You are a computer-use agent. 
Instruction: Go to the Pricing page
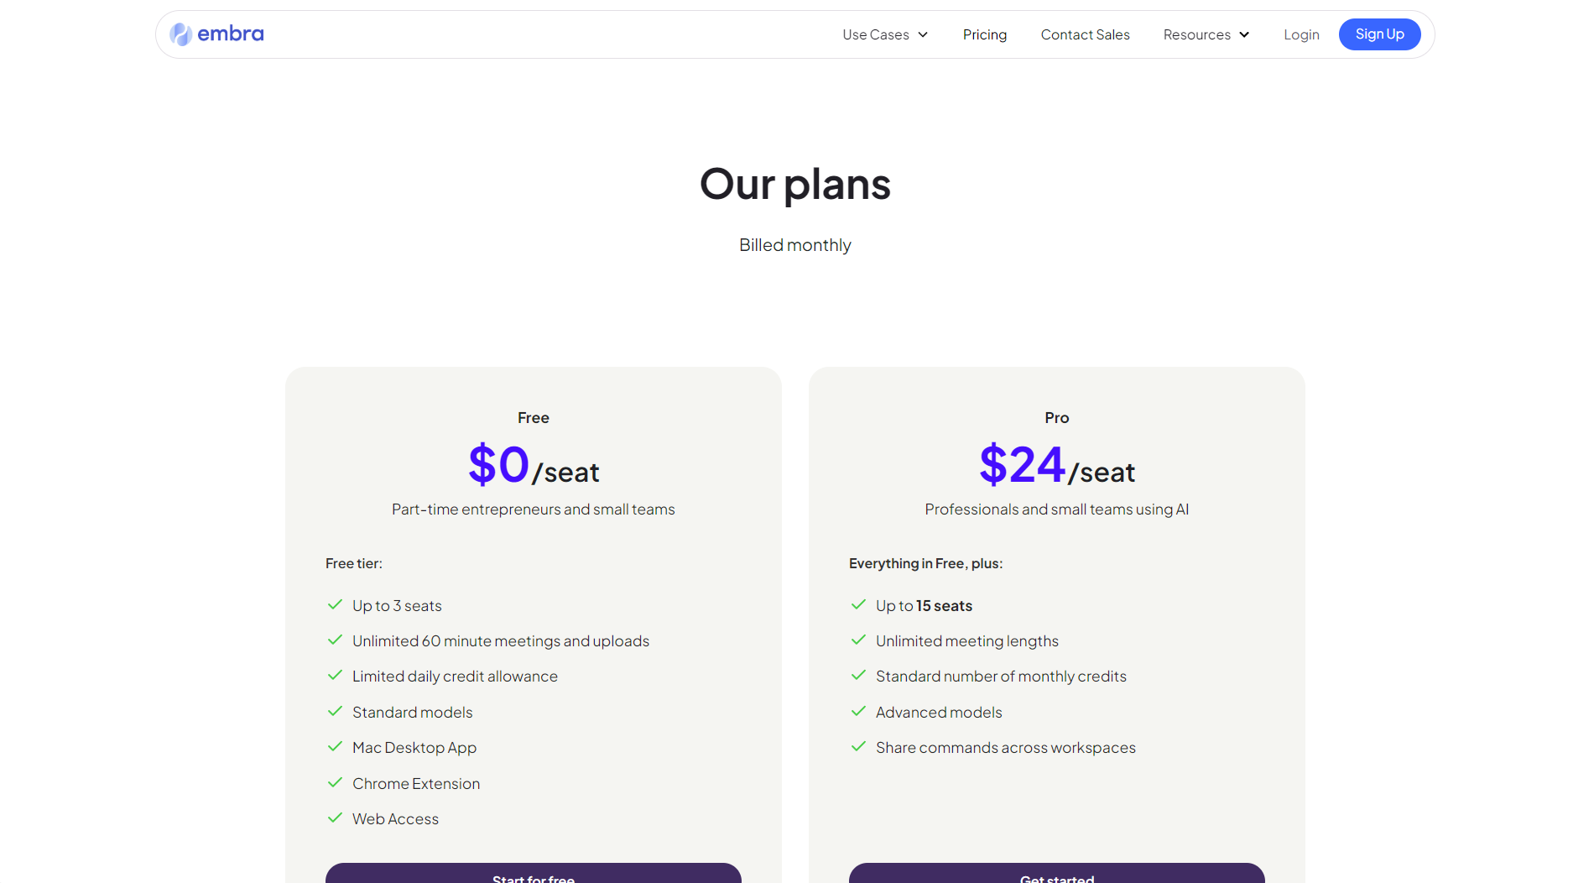click(984, 34)
